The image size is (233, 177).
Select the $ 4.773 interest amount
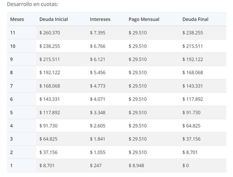(x=98, y=86)
